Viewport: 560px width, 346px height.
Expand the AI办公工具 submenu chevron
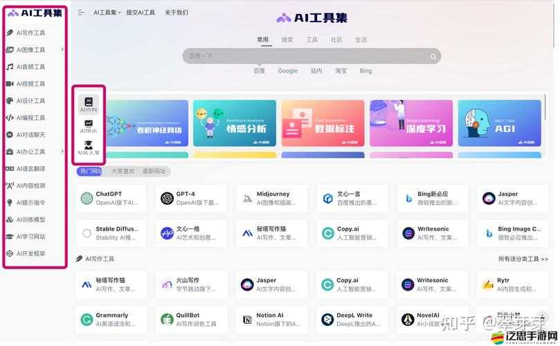62,152
